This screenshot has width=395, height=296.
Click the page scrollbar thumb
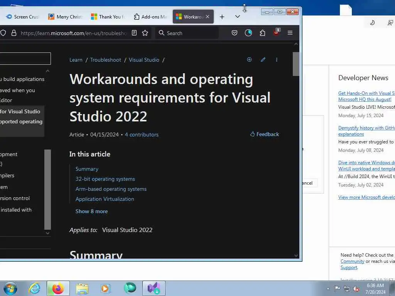click(296, 64)
